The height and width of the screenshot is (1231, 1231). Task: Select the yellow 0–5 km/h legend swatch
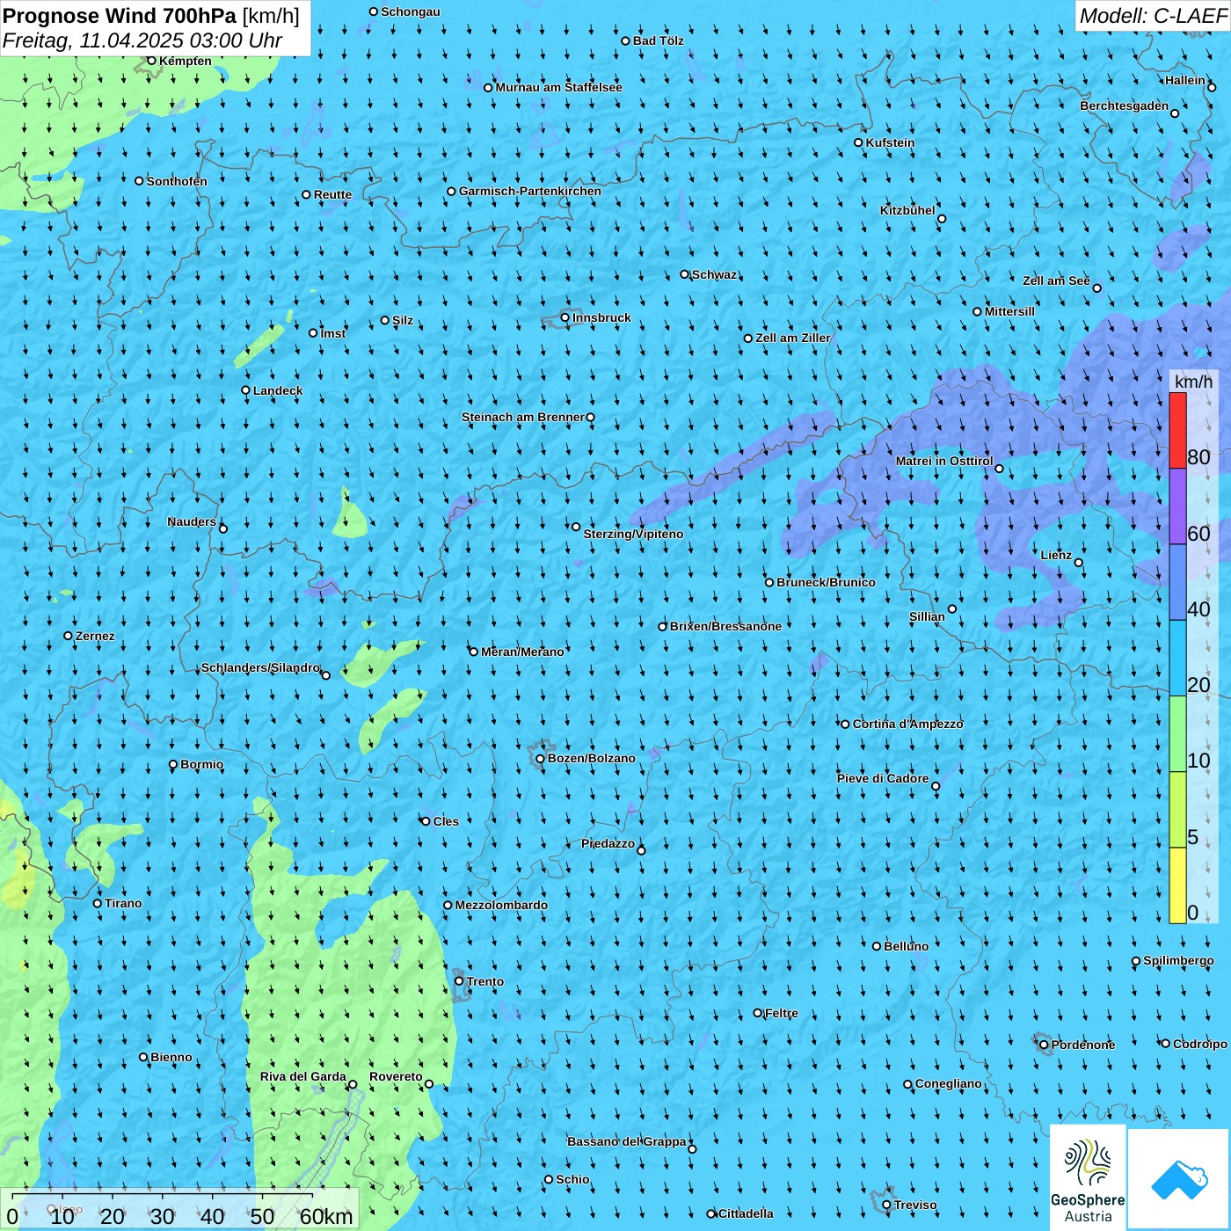[1177, 885]
